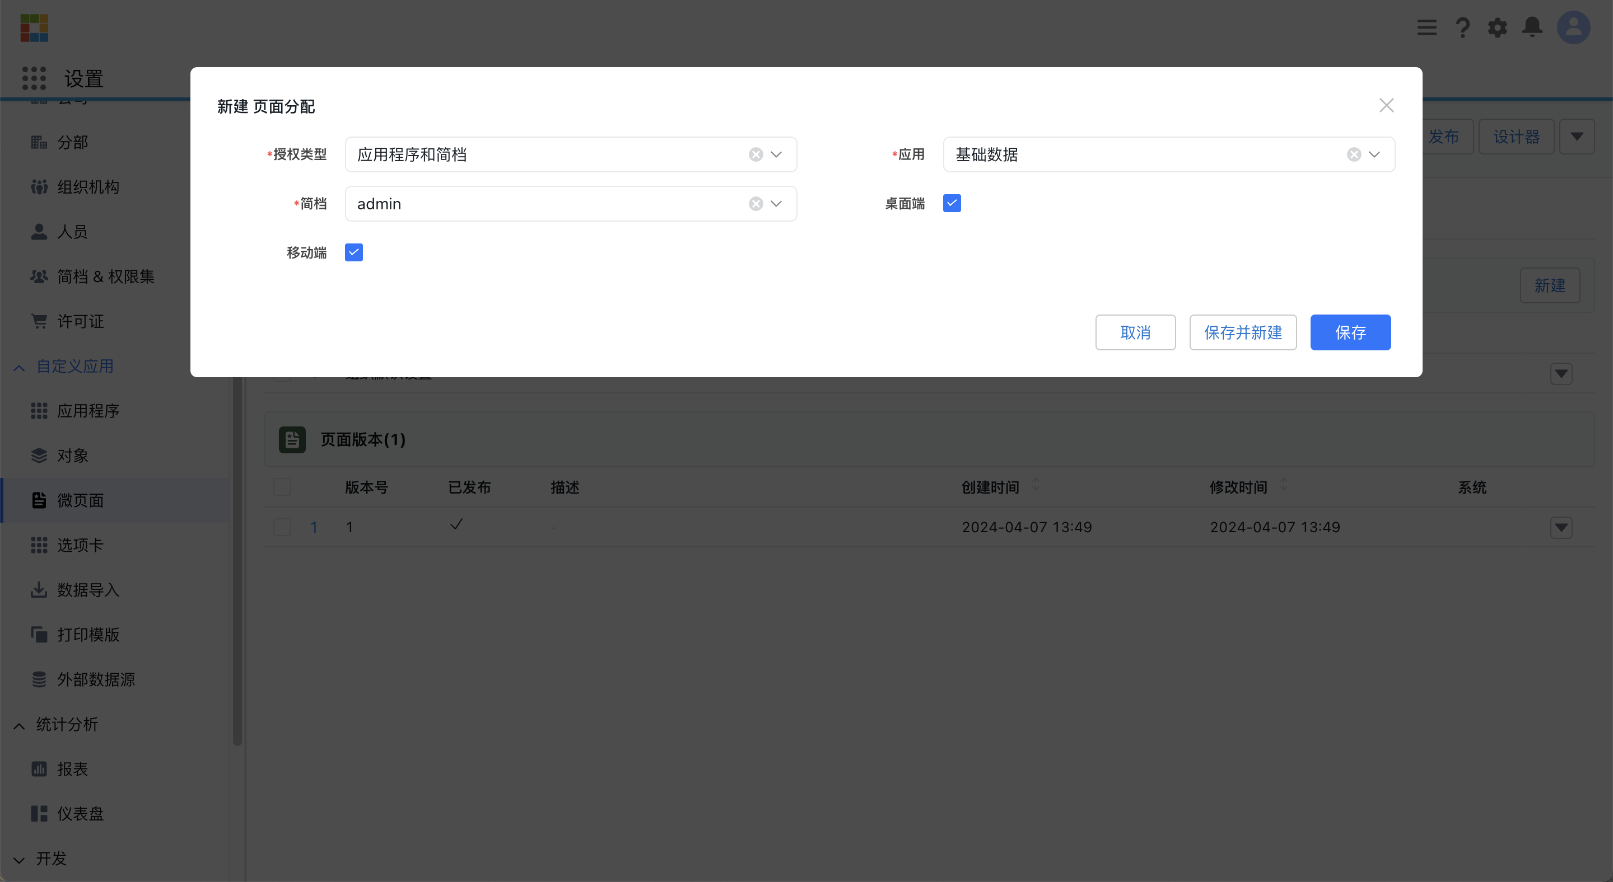
Task: Go to 数据导入 in the sidebar
Action: (88, 589)
